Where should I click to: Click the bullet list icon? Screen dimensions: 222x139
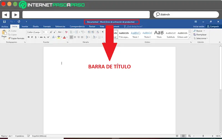71,32
